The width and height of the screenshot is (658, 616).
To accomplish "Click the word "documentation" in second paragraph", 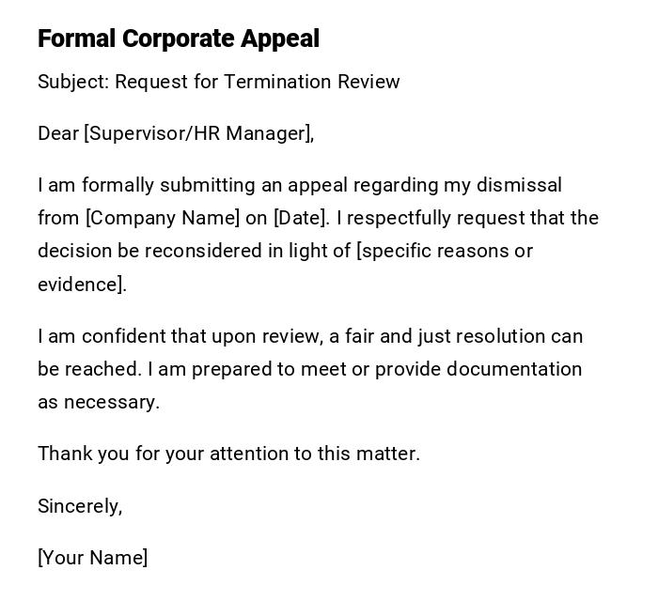I will point(514,369).
